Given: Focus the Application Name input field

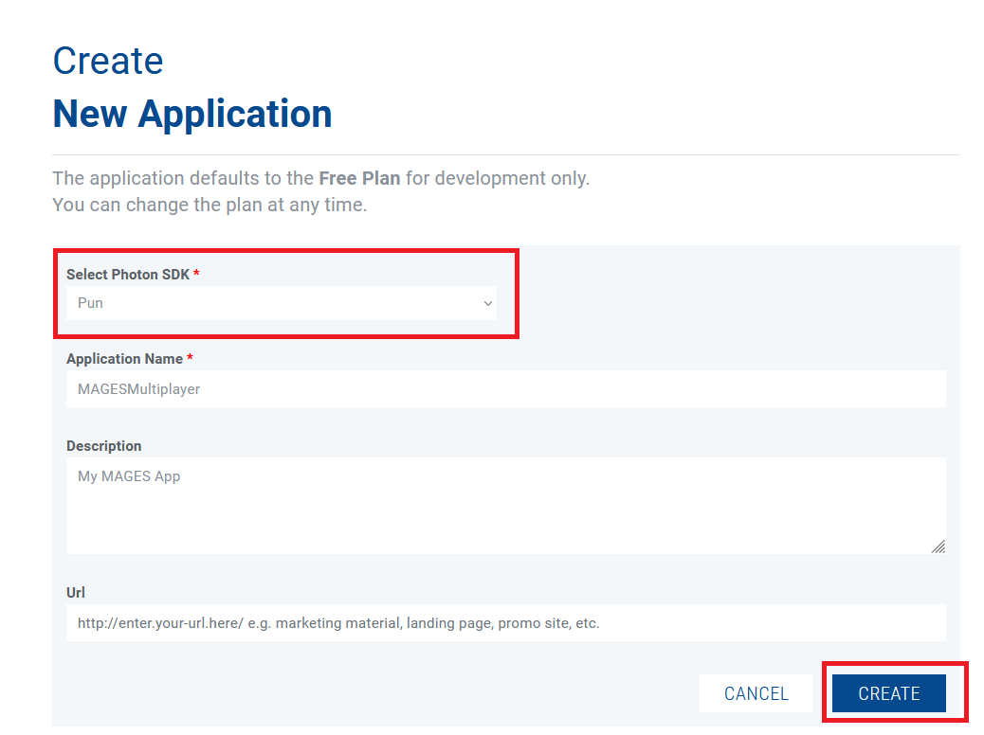Looking at the screenshot, I should pos(505,388).
